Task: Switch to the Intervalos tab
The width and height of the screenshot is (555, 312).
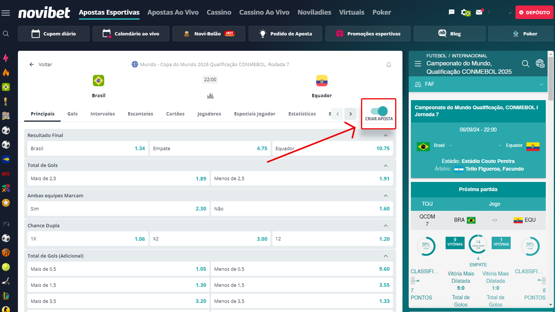Action: pyautogui.click(x=103, y=114)
